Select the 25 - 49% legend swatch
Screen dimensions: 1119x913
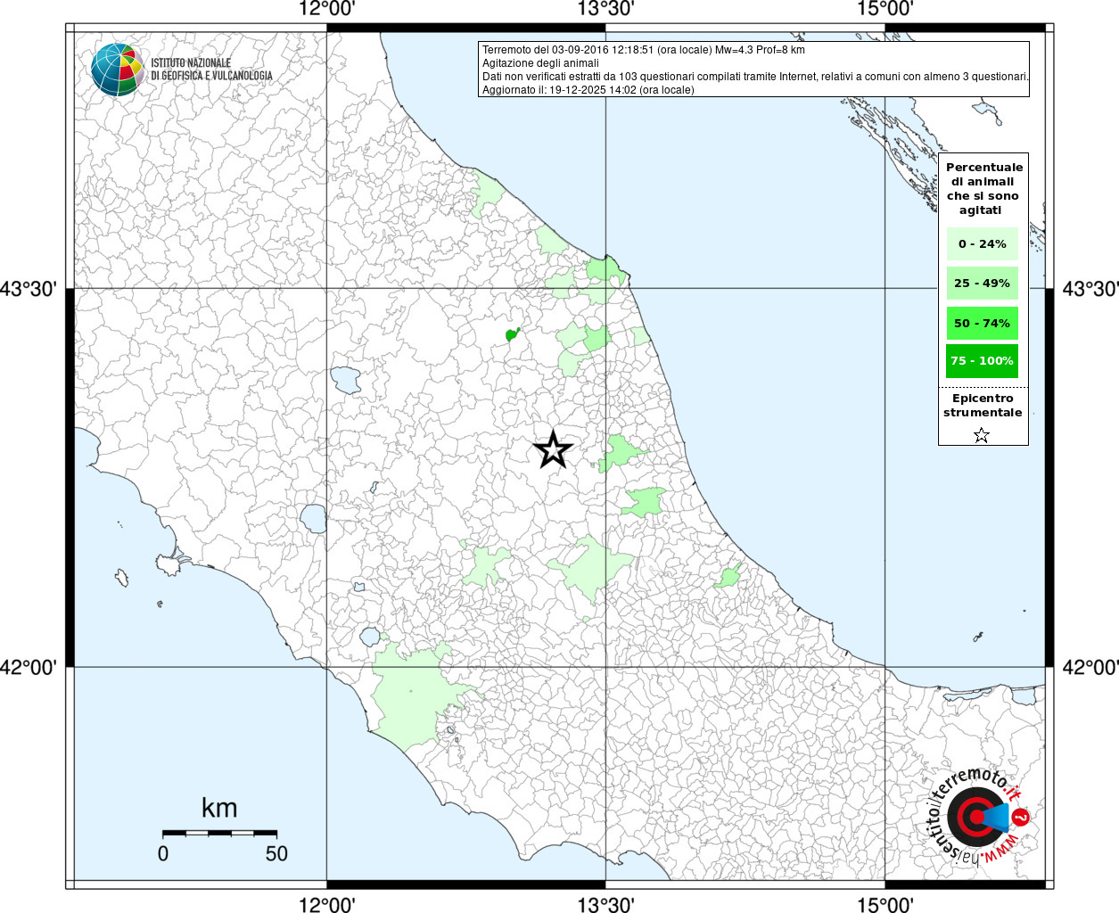[982, 284]
